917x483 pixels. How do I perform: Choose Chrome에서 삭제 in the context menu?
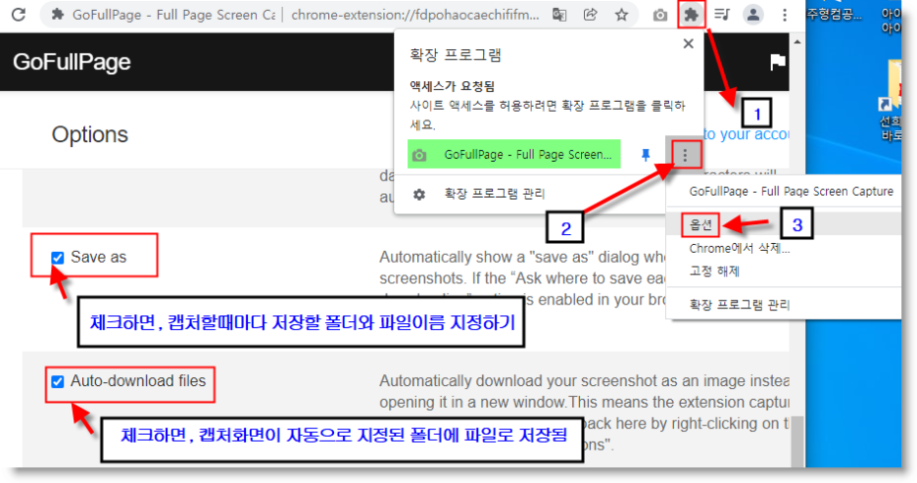pyautogui.click(x=739, y=248)
